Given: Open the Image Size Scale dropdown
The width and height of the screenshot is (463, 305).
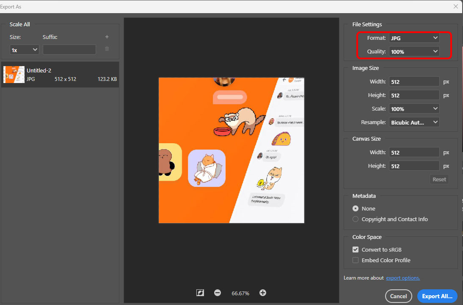Looking at the screenshot, I should pyautogui.click(x=414, y=109).
